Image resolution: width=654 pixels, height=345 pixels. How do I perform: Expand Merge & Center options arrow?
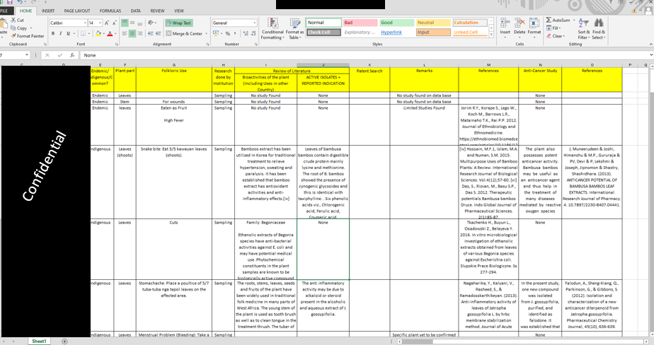(207, 33)
